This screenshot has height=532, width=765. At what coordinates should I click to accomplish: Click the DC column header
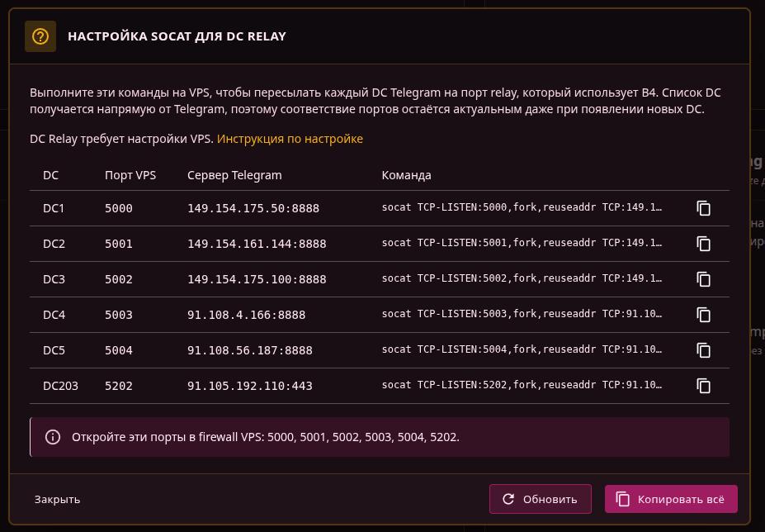50,175
